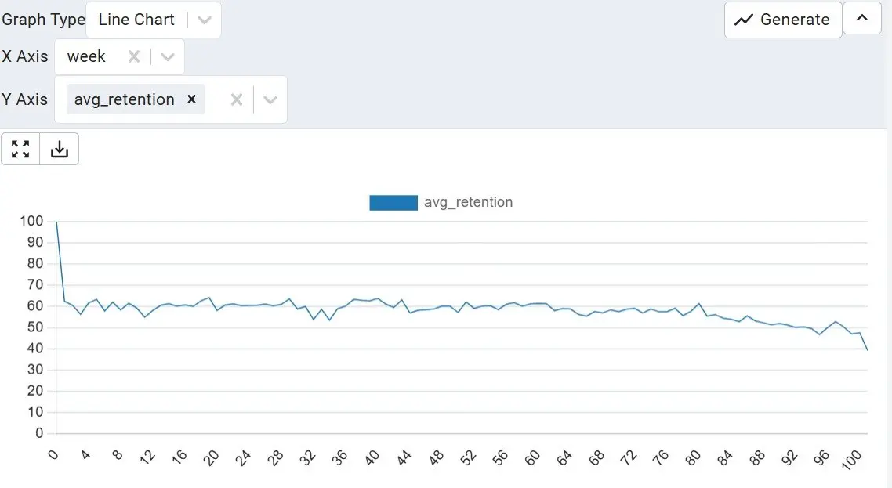
Task: Click the y-axis label 100
Action: [x=32, y=222]
